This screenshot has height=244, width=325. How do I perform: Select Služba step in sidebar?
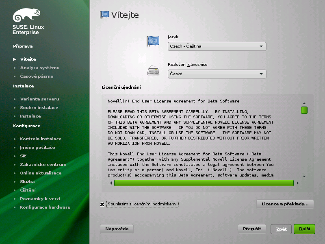pos(27,181)
